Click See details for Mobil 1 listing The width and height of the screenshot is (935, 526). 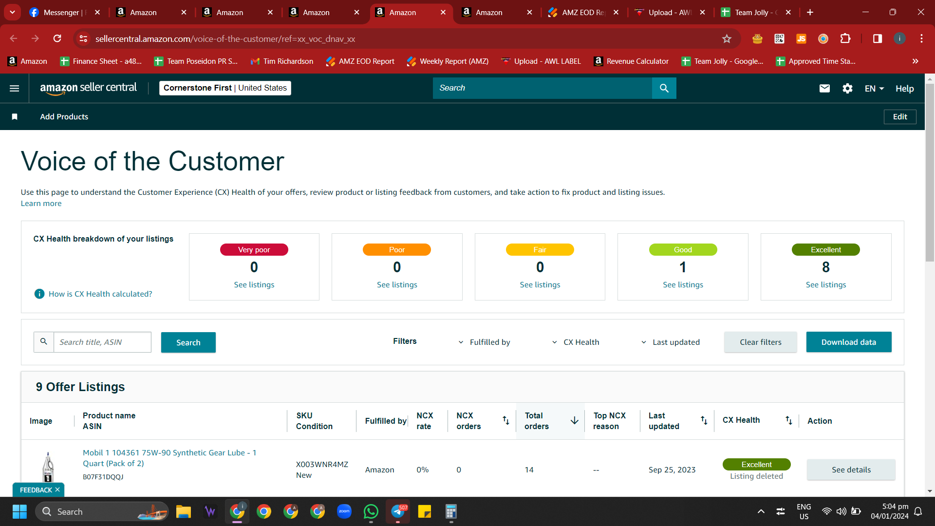click(851, 470)
